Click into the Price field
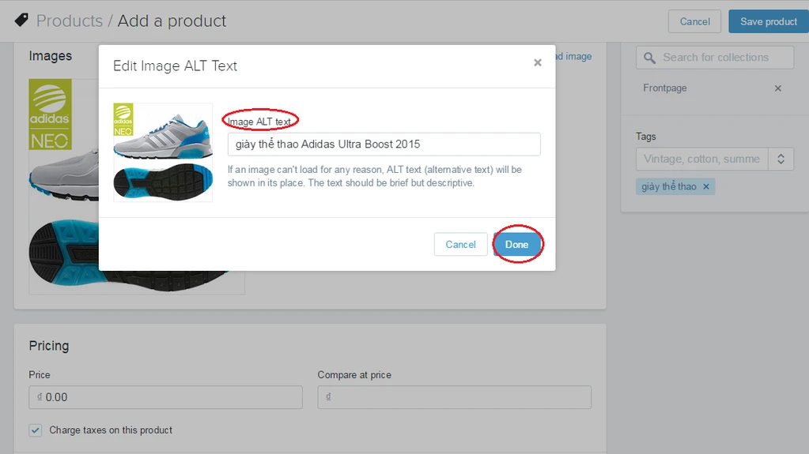This screenshot has width=809, height=454. click(170, 397)
